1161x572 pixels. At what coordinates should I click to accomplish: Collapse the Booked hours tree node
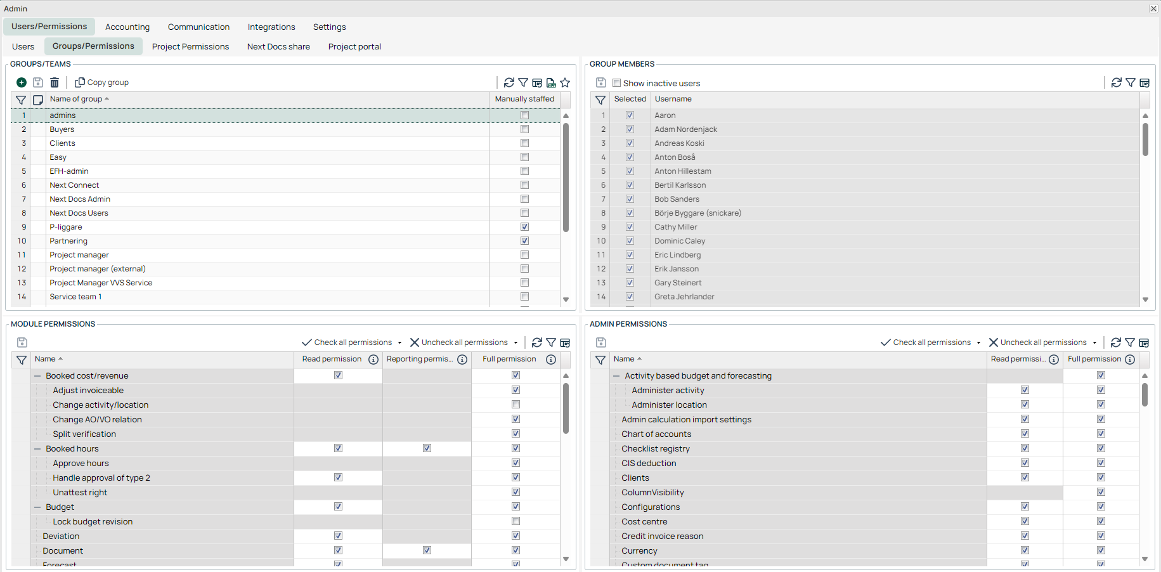(37, 449)
